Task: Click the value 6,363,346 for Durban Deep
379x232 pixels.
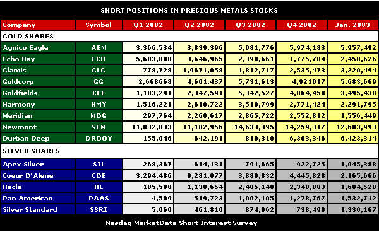Action: click(x=308, y=139)
